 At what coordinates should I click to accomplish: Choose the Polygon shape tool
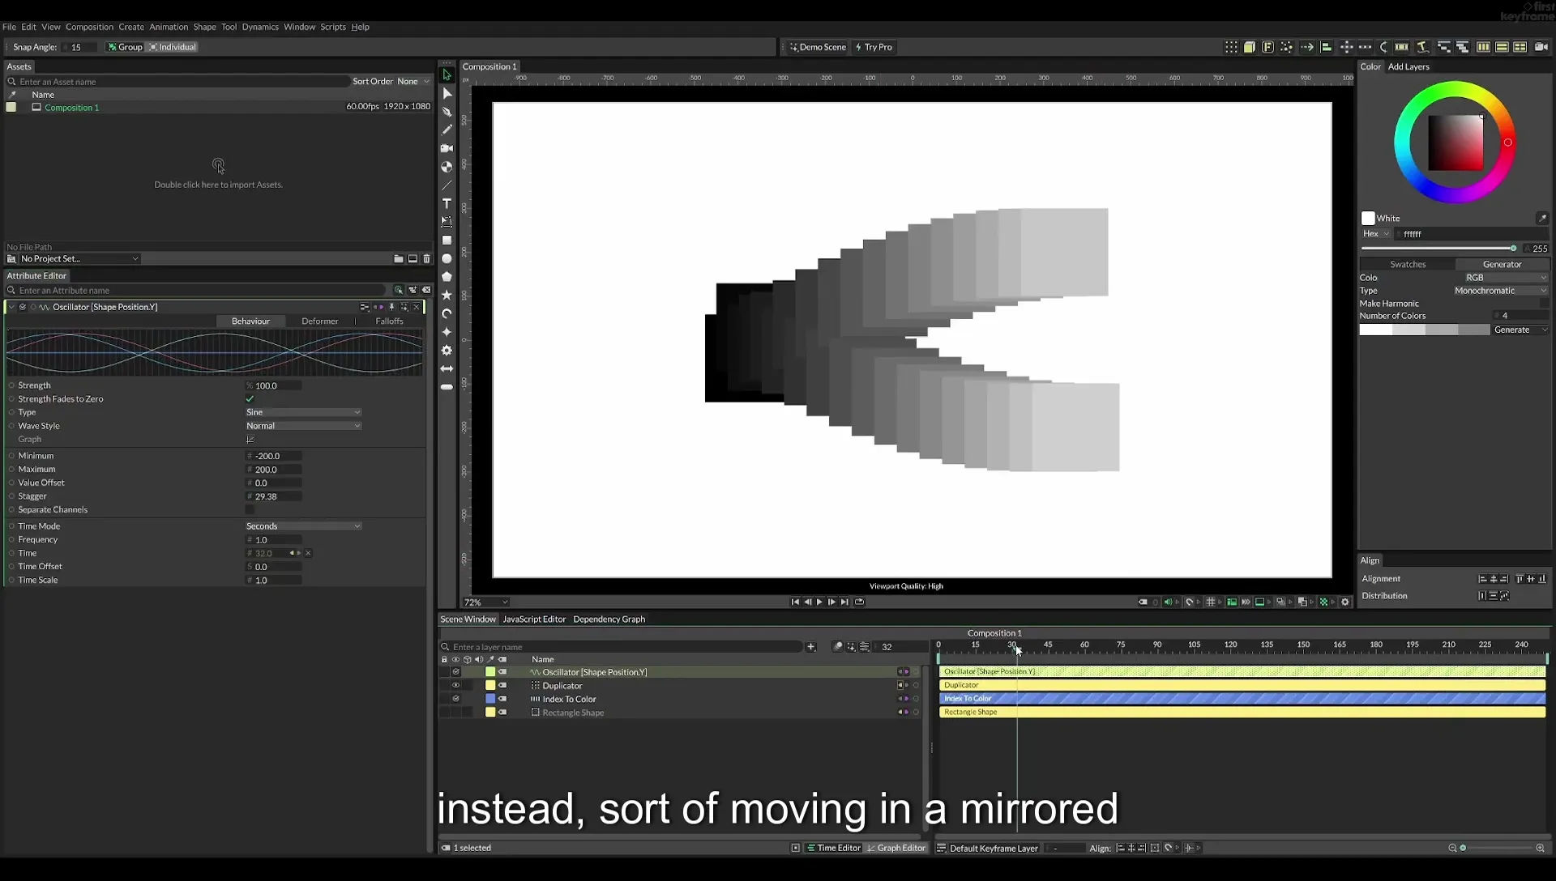pos(447,277)
